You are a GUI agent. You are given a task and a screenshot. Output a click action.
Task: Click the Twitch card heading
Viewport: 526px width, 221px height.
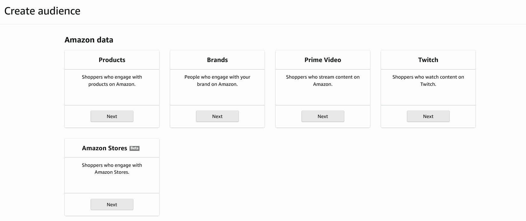coord(428,60)
